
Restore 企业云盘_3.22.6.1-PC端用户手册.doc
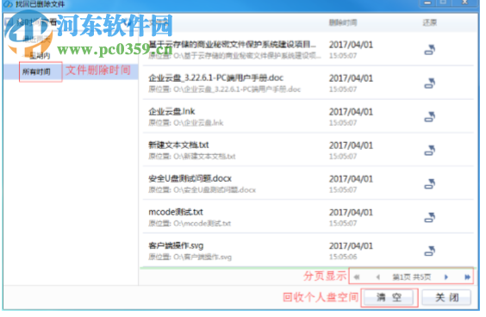[430, 84]
